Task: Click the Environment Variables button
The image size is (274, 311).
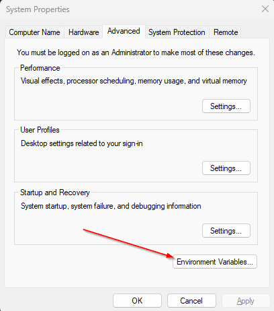Action: pyautogui.click(x=215, y=262)
